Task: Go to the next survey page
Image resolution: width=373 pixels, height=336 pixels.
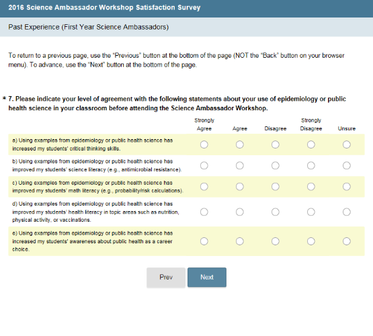Action: (207, 278)
